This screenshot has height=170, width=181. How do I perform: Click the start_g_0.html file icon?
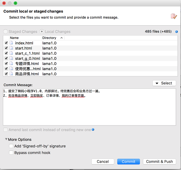pyautogui.click(x=11, y=58)
